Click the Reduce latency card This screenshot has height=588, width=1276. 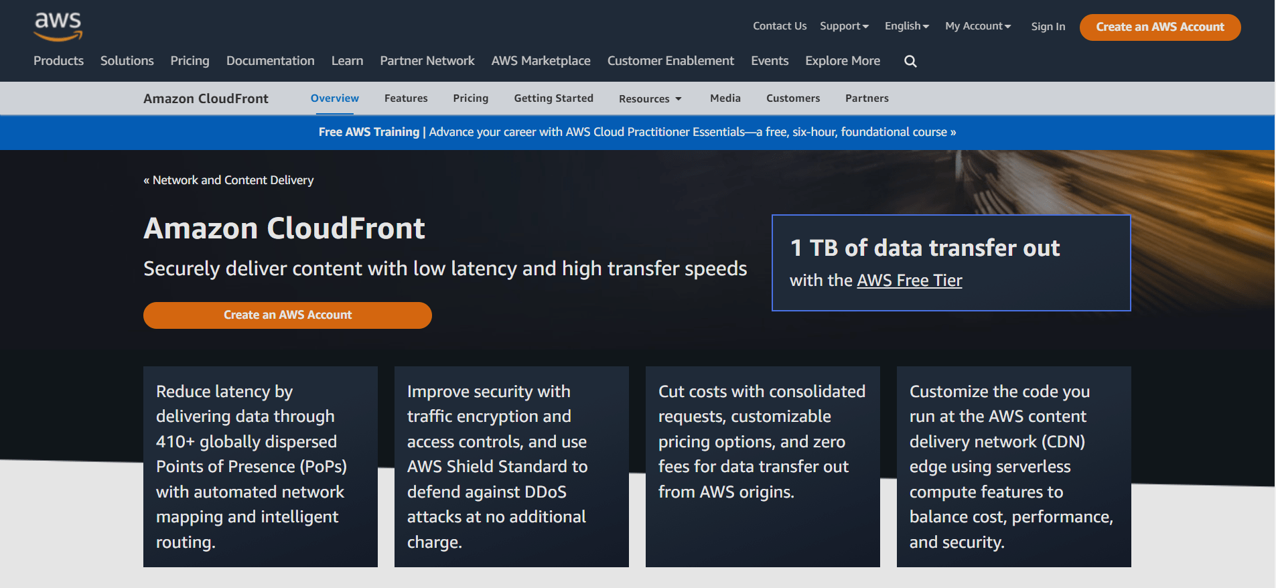(x=261, y=467)
